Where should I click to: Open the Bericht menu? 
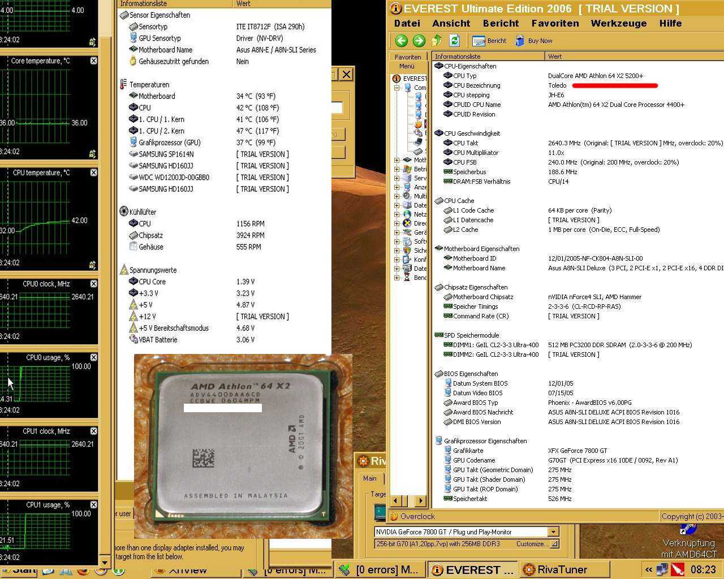(501, 23)
